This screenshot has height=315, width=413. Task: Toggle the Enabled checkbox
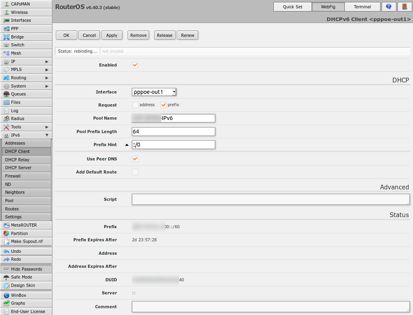(135, 65)
